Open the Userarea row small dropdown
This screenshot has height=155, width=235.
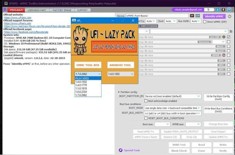[x=219, y=42]
